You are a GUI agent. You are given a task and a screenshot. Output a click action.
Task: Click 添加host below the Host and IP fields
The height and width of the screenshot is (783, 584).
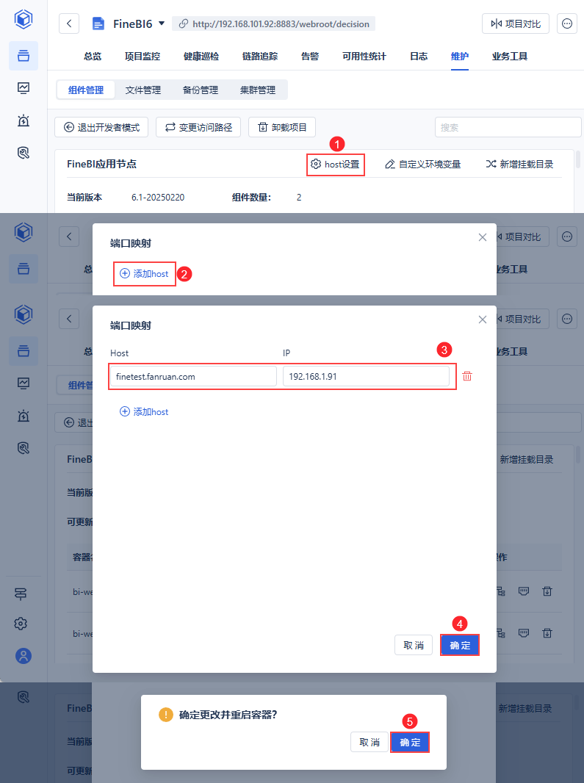tap(145, 411)
